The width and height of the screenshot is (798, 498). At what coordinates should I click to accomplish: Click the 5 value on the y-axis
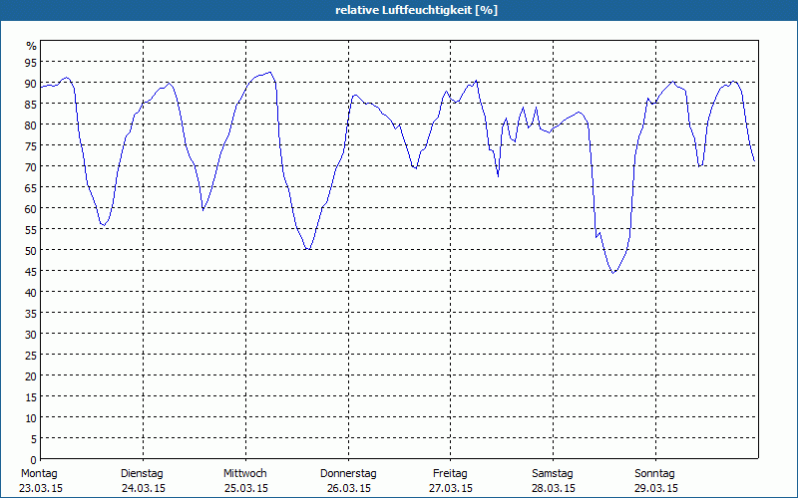[34, 439]
